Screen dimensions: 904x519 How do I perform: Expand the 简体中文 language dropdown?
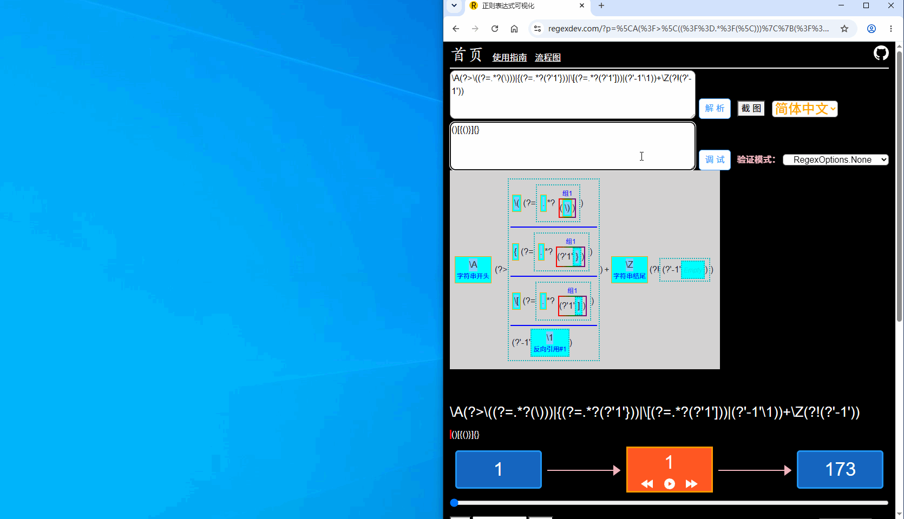pos(805,109)
